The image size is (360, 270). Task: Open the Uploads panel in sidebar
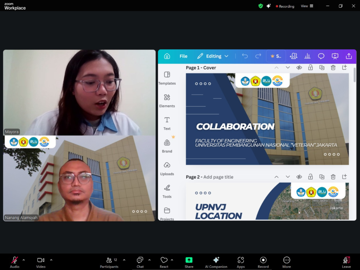click(x=167, y=168)
